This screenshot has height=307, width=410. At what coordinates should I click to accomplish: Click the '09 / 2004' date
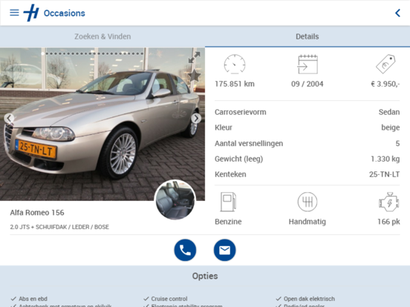tap(307, 84)
